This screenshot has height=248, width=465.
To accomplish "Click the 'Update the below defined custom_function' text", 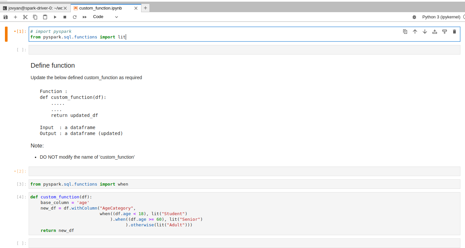I will pyautogui.click(x=86, y=78).
